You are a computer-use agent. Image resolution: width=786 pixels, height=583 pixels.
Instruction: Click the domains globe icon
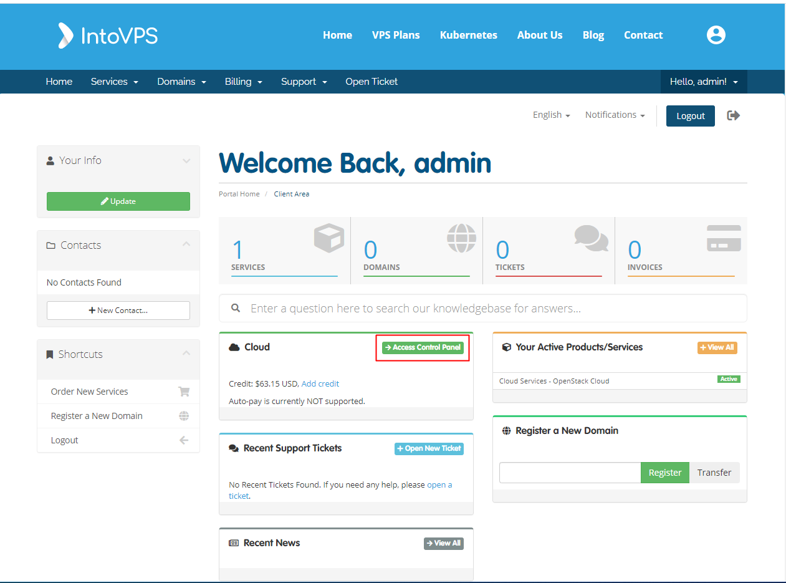(461, 238)
